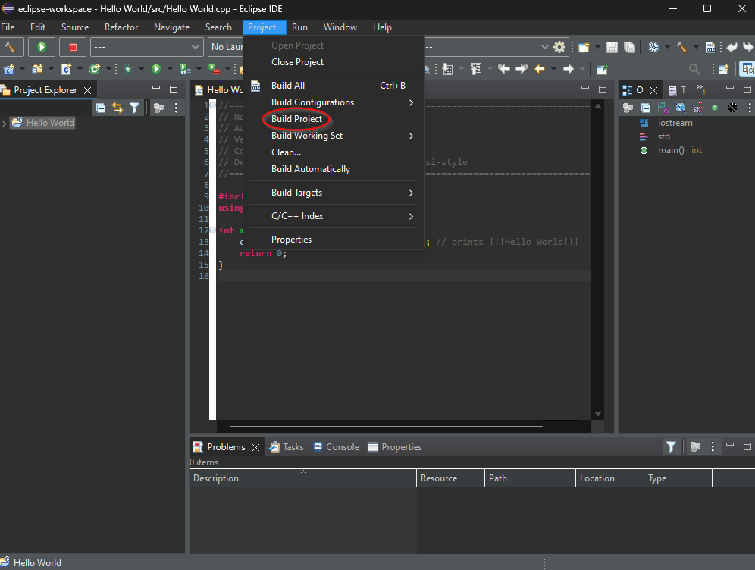Click the launch configuration gear icon
This screenshot has height=570, width=755.
(559, 47)
